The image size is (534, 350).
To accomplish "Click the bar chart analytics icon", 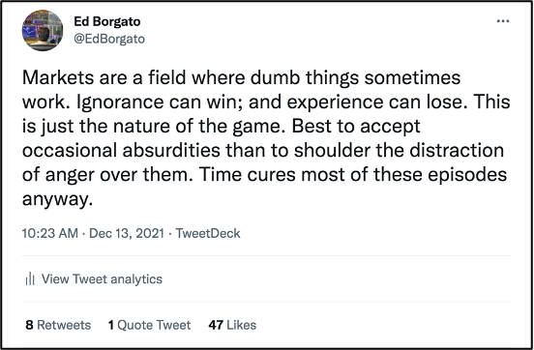I will pyautogui.click(x=30, y=278).
